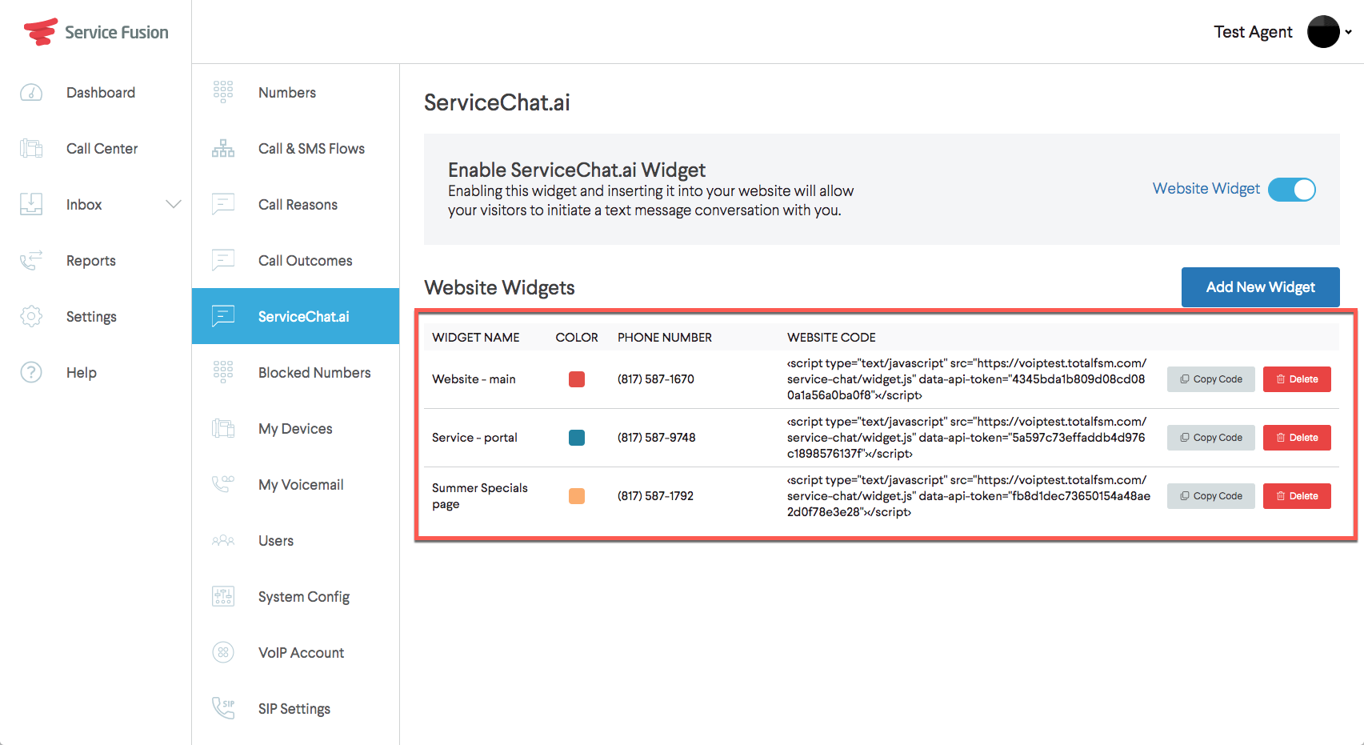Click the My Devices desk phone icon

point(223,428)
